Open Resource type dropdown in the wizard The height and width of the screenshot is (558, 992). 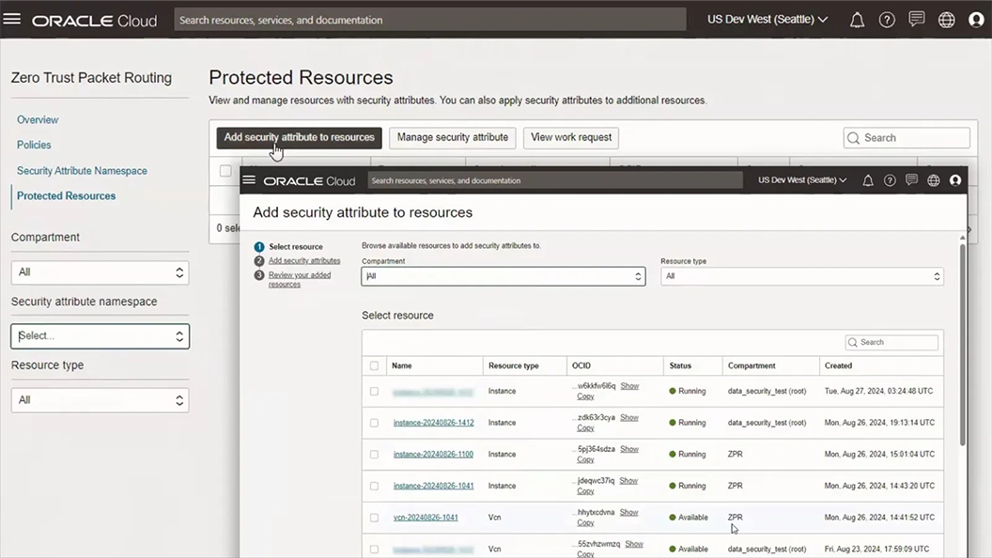coord(802,276)
